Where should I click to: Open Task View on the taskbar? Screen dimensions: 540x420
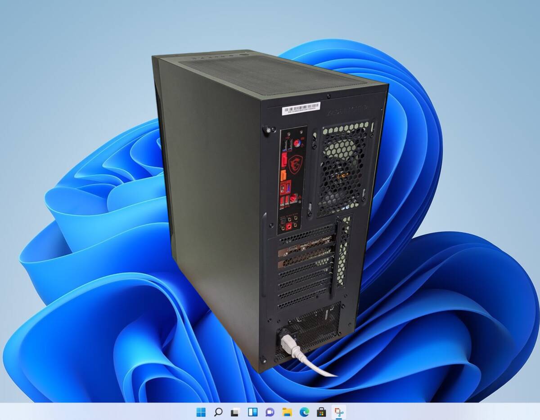click(x=235, y=412)
